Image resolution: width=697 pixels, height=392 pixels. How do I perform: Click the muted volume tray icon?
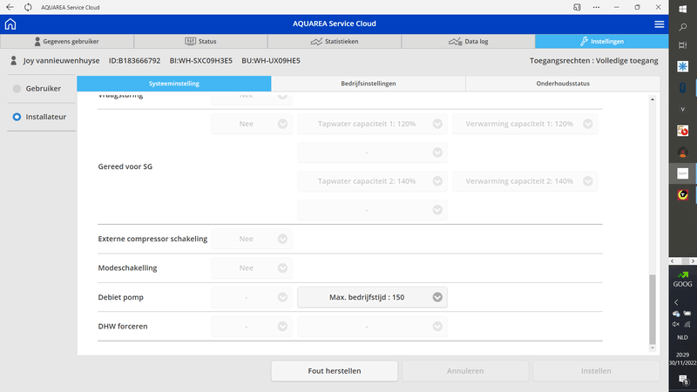(676, 324)
